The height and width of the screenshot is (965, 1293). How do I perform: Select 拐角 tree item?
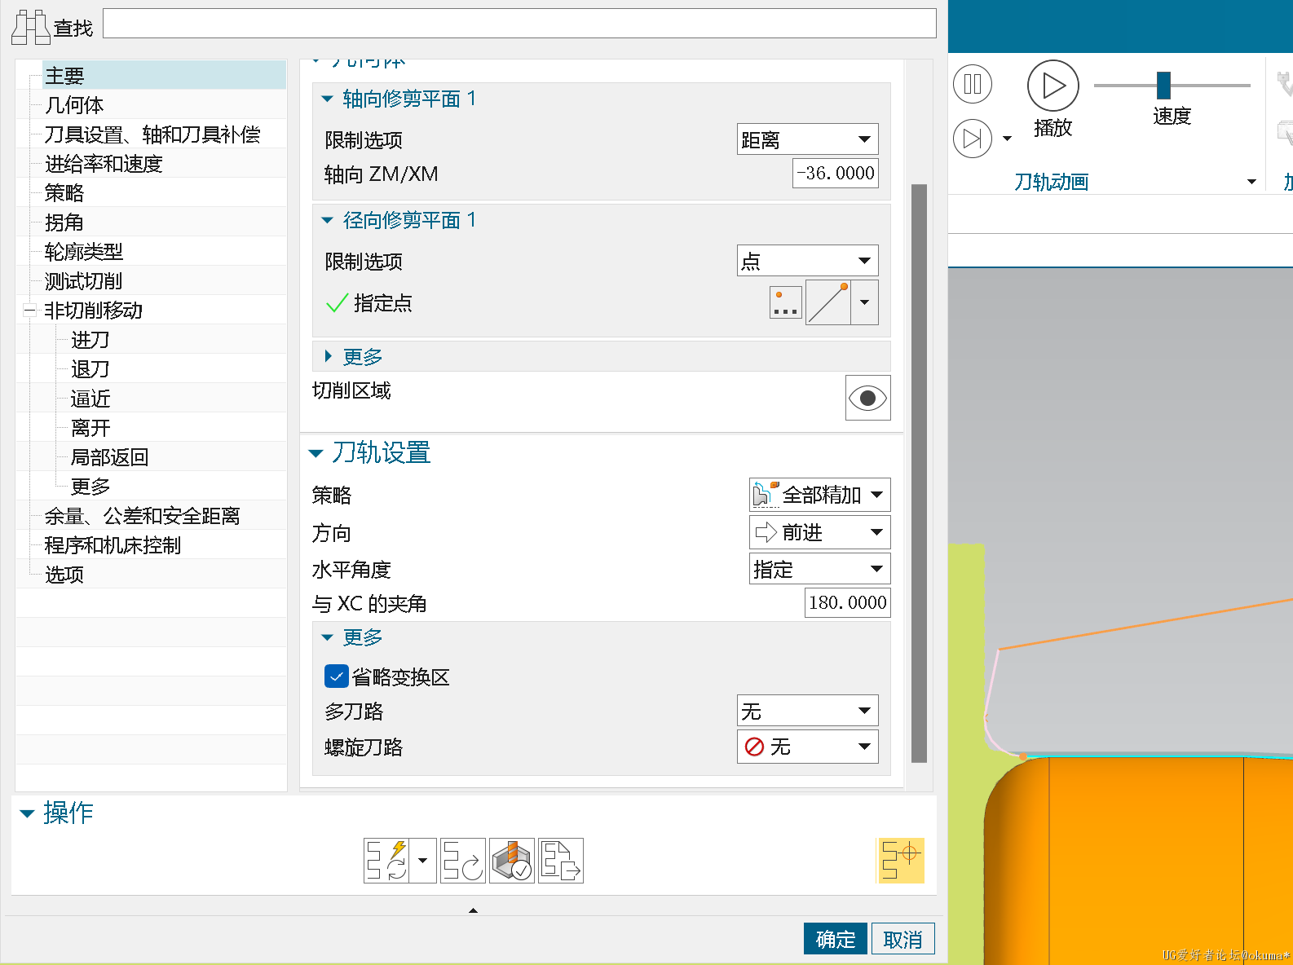click(x=64, y=223)
